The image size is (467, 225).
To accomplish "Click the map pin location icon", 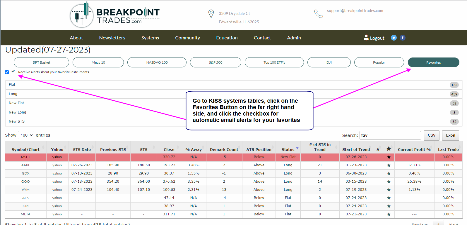I will [211, 14].
